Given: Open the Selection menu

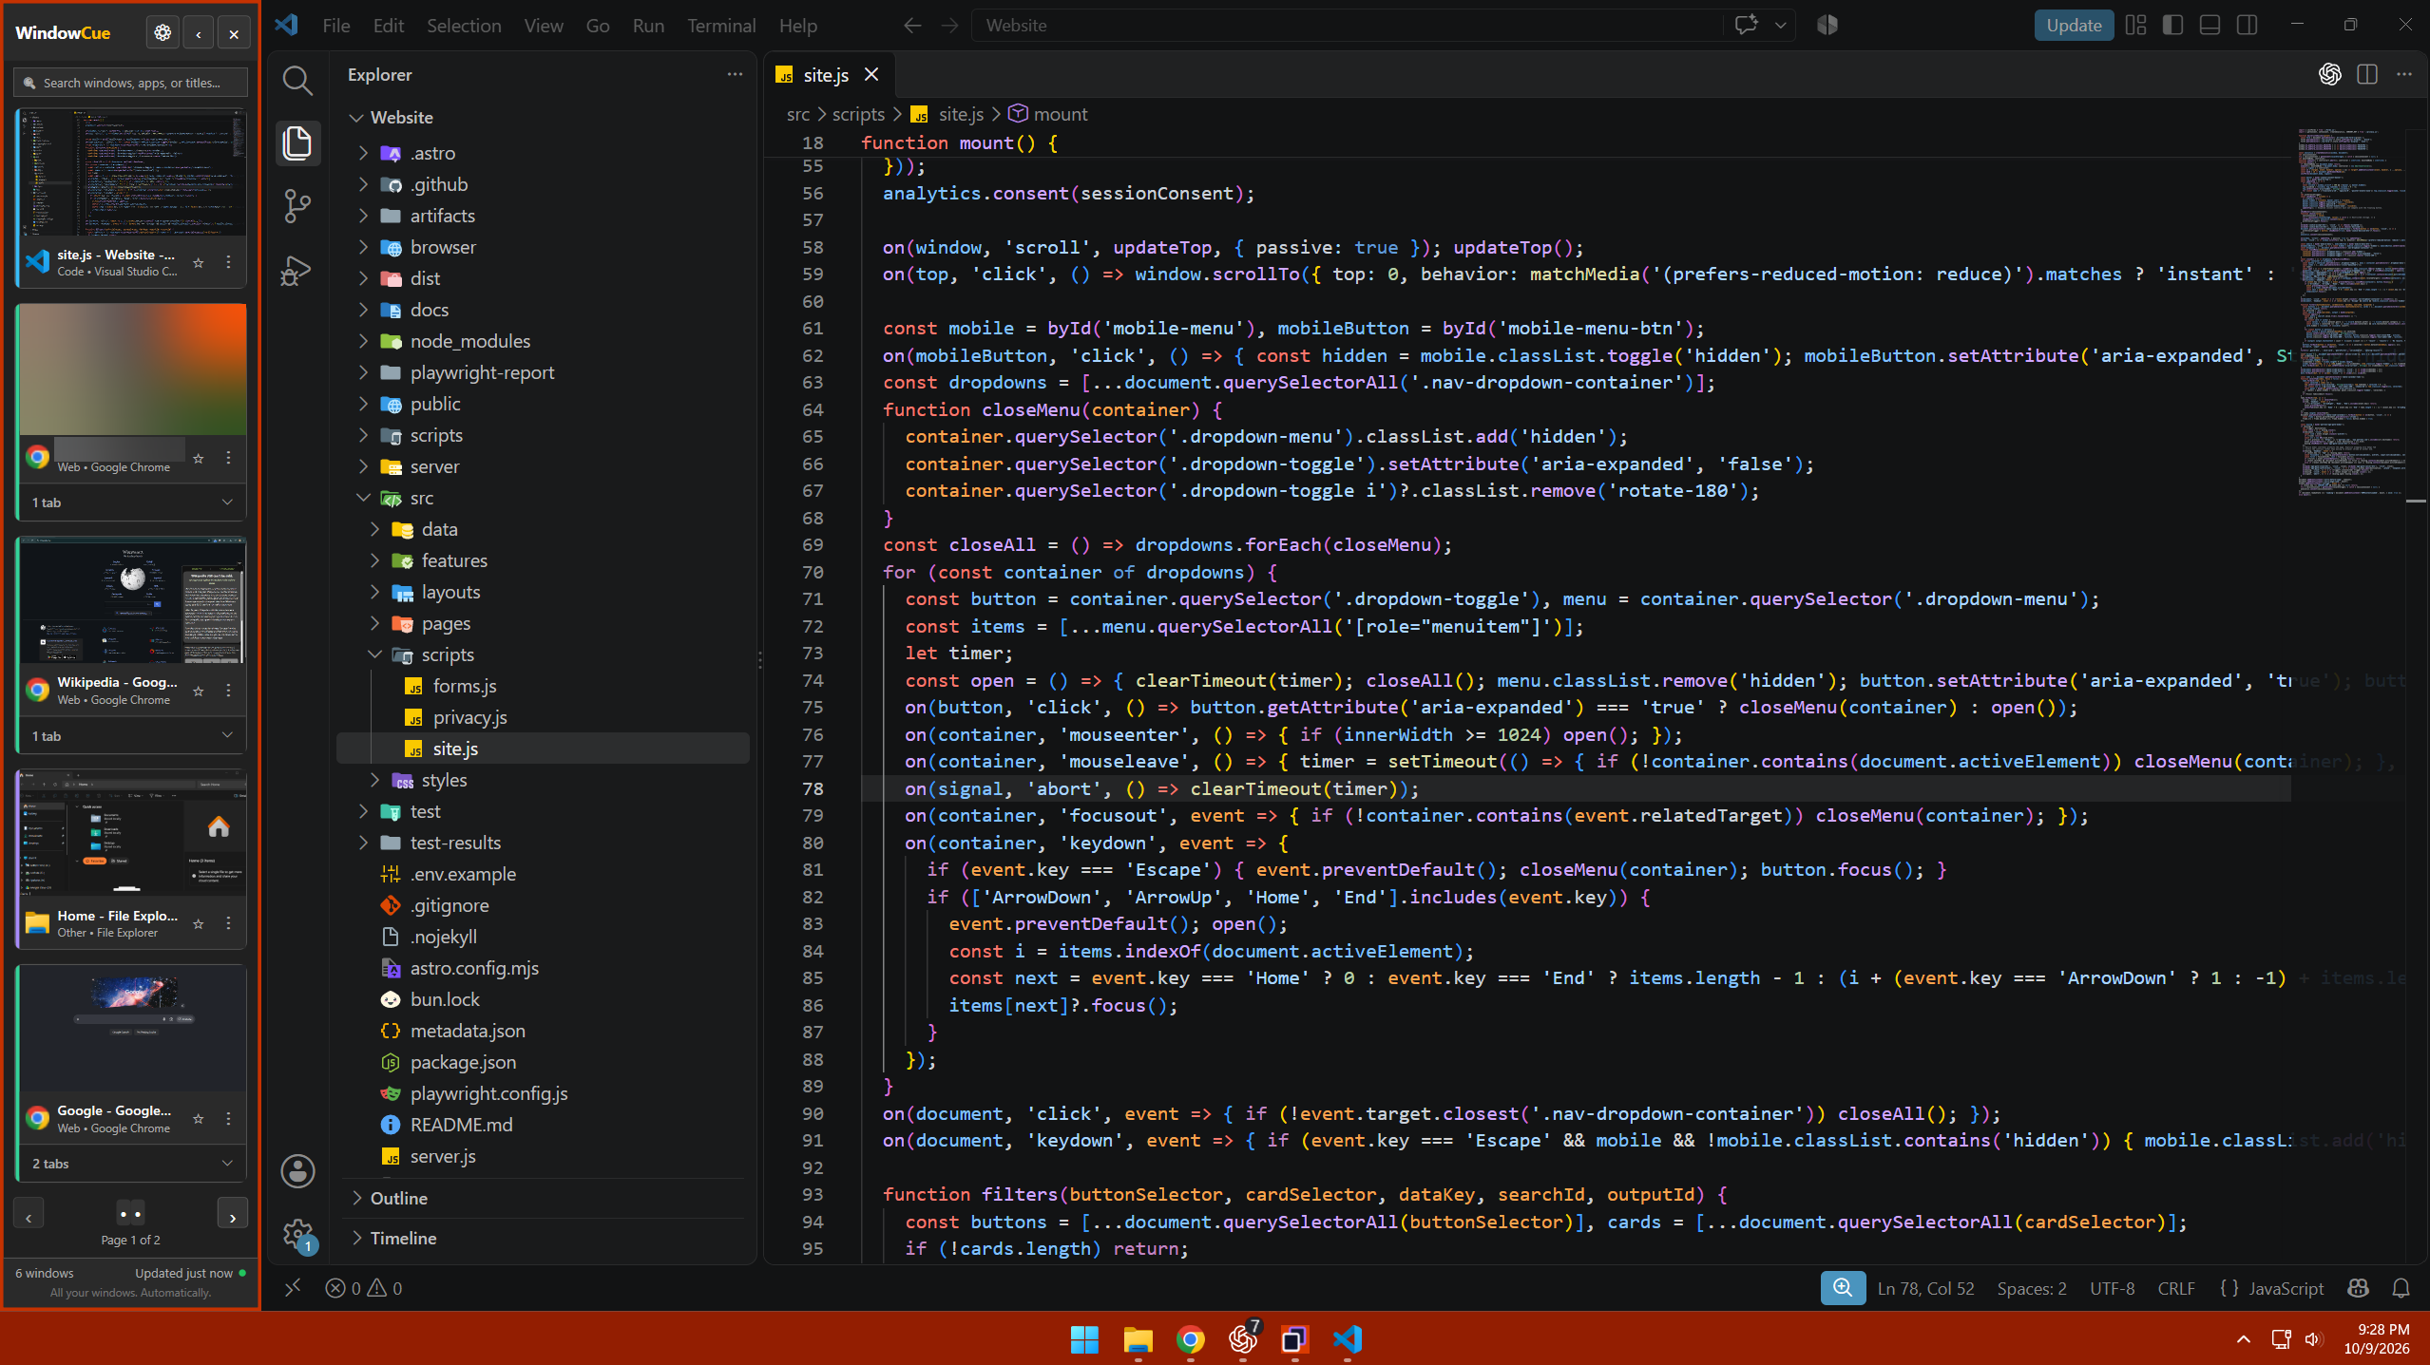Looking at the screenshot, I should pyautogui.click(x=463, y=26).
